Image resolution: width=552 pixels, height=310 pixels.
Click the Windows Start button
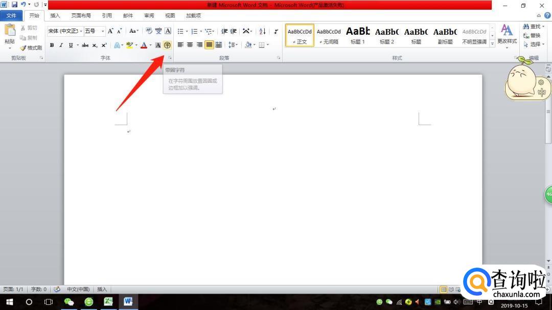point(10,302)
